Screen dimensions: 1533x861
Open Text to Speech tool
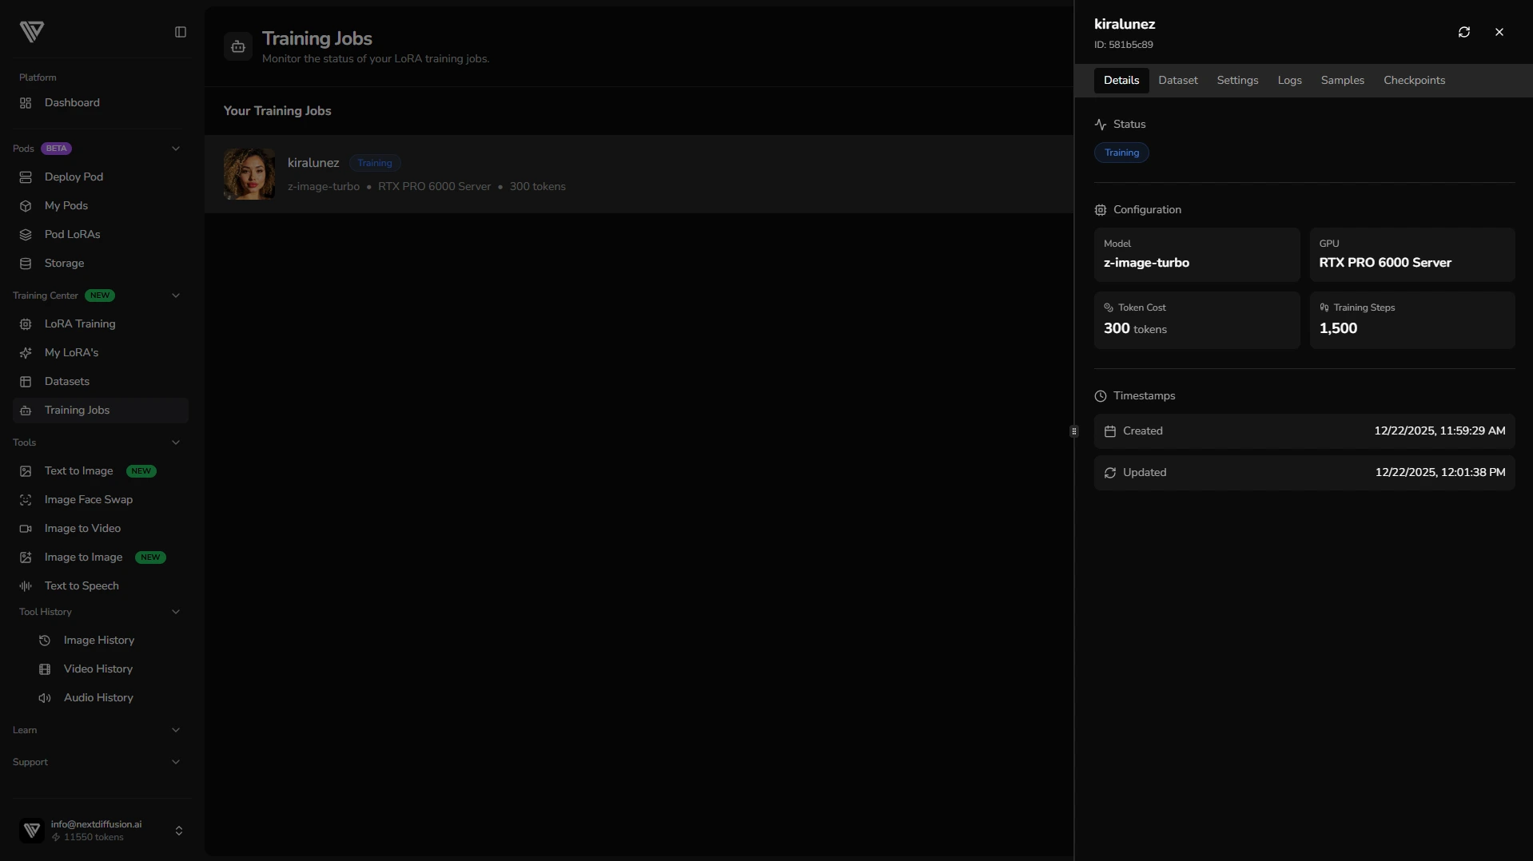(82, 586)
